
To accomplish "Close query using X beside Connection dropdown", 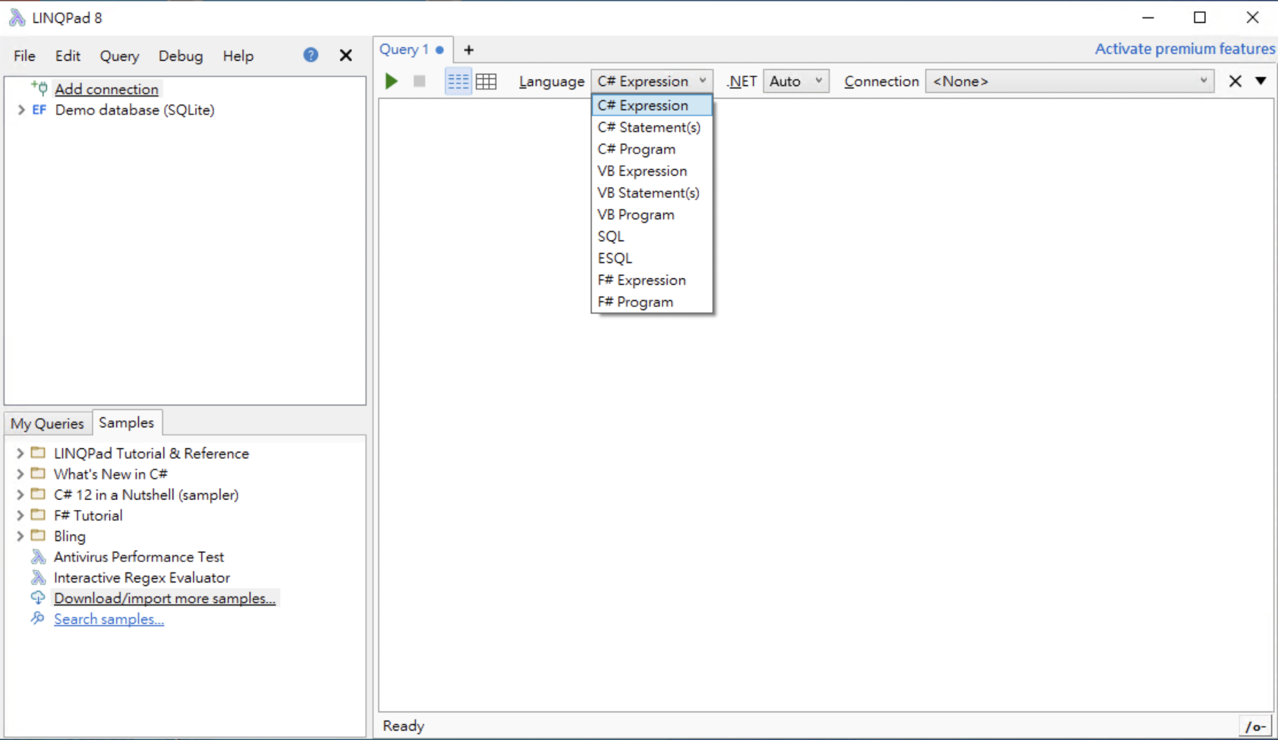I will [1235, 81].
